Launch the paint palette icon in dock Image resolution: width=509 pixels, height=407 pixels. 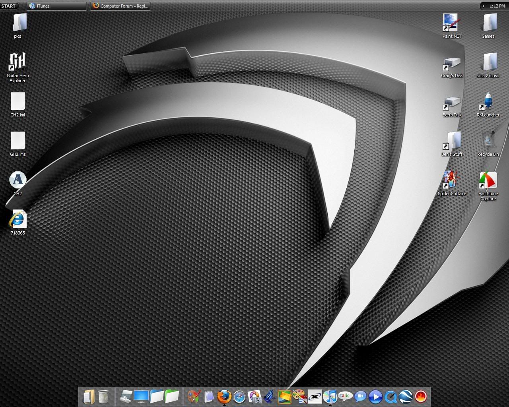[299, 396]
